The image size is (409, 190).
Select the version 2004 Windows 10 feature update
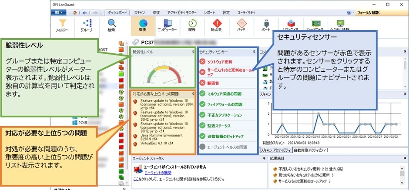[167, 104]
